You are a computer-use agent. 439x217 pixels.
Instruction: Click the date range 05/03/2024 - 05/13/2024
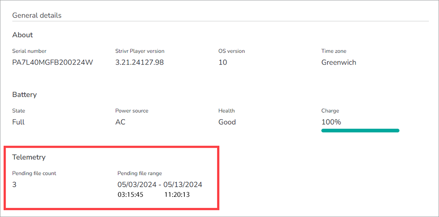coord(160,185)
